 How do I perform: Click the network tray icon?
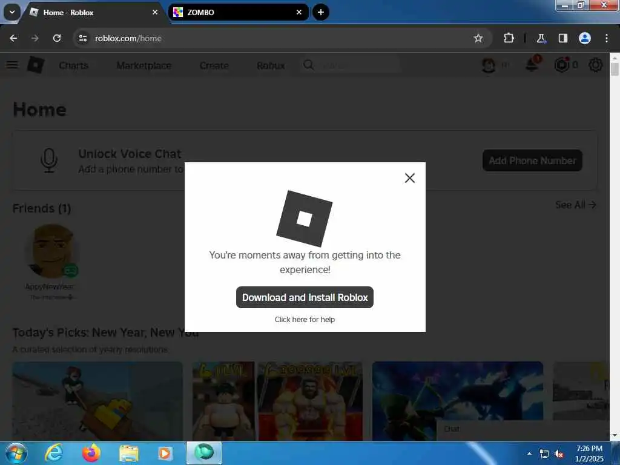tap(544, 453)
